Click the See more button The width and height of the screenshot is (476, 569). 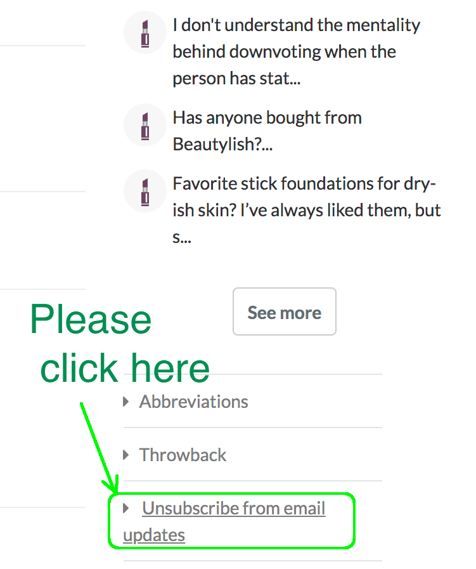(x=284, y=311)
